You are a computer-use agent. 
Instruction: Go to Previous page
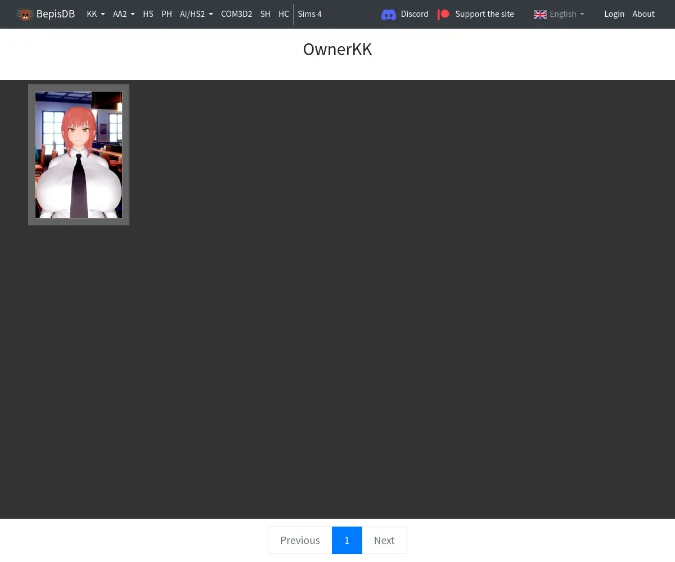[x=300, y=540]
